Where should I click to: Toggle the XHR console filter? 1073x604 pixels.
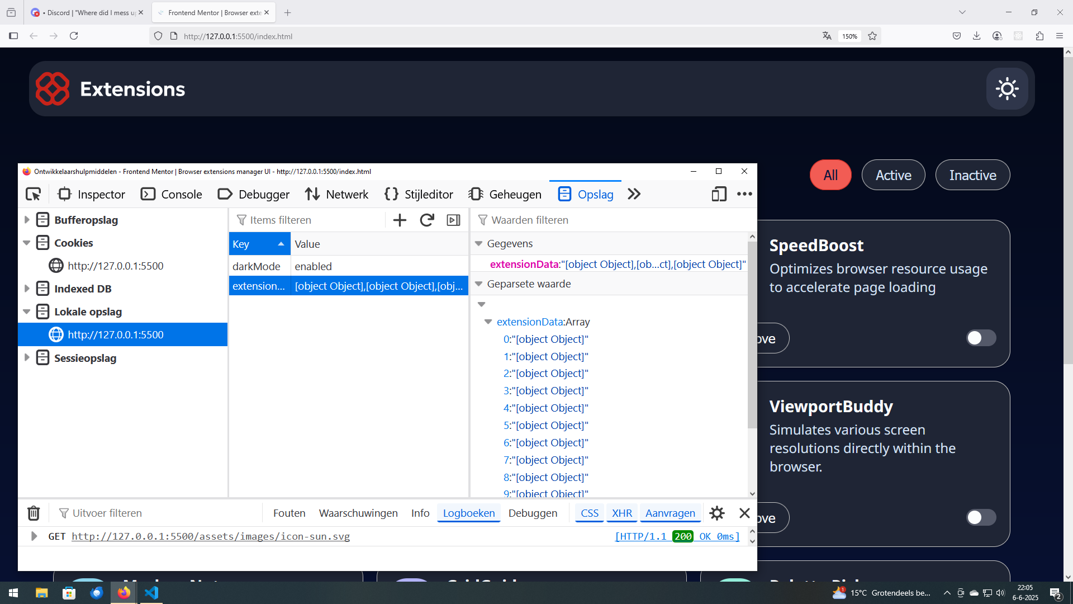[621, 513]
